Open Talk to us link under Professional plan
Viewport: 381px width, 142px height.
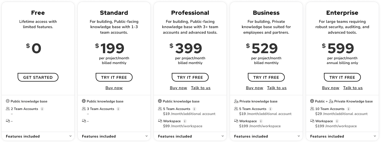click(201, 88)
